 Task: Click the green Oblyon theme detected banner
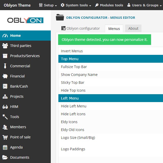pos(104,40)
